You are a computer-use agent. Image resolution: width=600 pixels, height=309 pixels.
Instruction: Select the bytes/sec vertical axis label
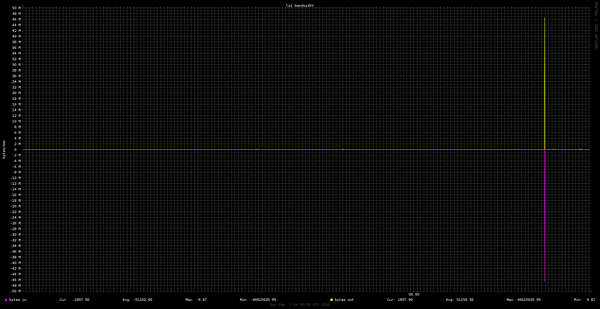[4, 149]
